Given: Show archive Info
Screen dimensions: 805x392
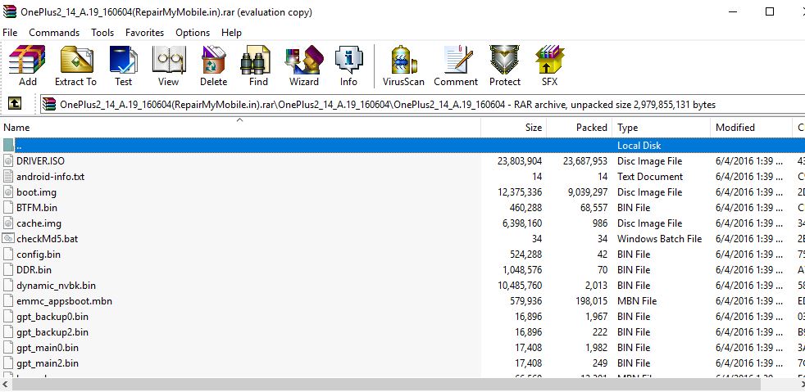Looking at the screenshot, I should coord(348,65).
